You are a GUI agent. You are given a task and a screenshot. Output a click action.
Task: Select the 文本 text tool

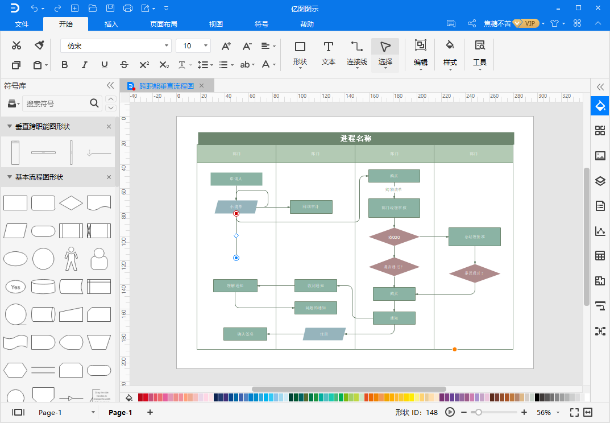tap(329, 53)
